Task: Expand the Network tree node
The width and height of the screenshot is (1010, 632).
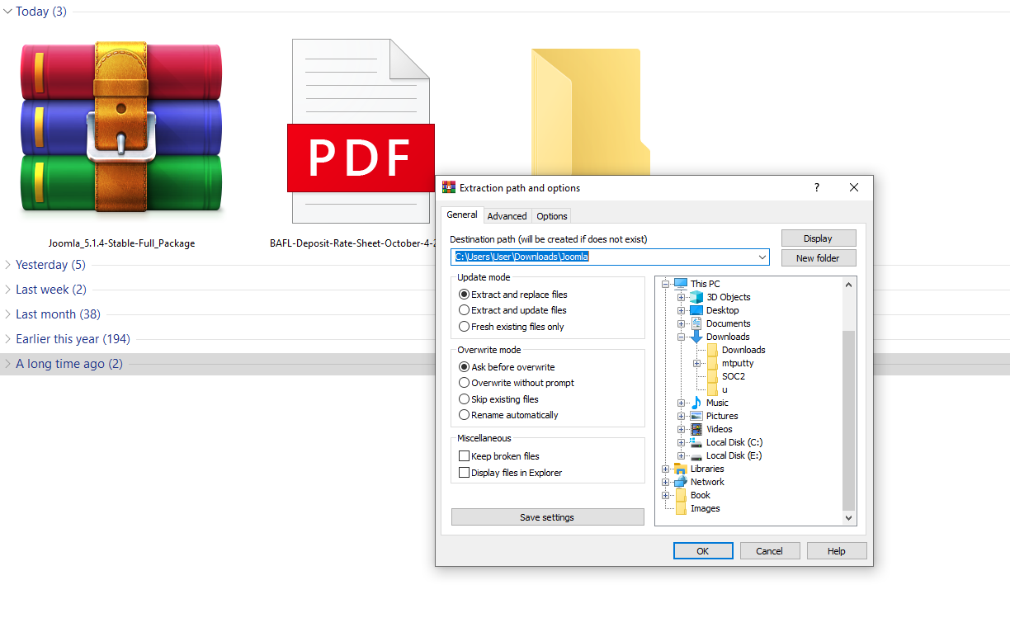Action: pos(665,482)
